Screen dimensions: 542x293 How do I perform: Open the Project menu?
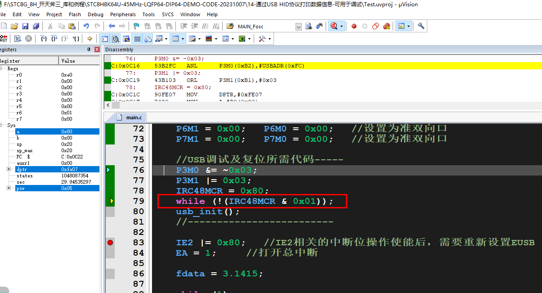click(x=54, y=14)
